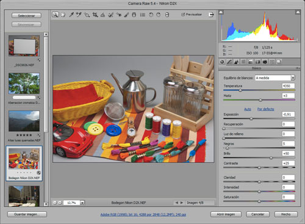This screenshot has height=224, width=305.
Task: Select the Straighten tool
Action: [x=102, y=15]
